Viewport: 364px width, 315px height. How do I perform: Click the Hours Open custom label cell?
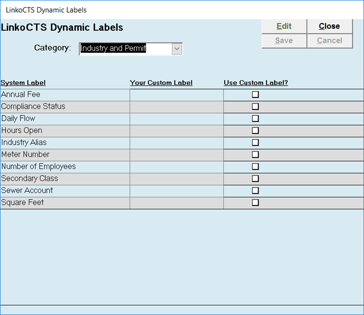(177, 131)
